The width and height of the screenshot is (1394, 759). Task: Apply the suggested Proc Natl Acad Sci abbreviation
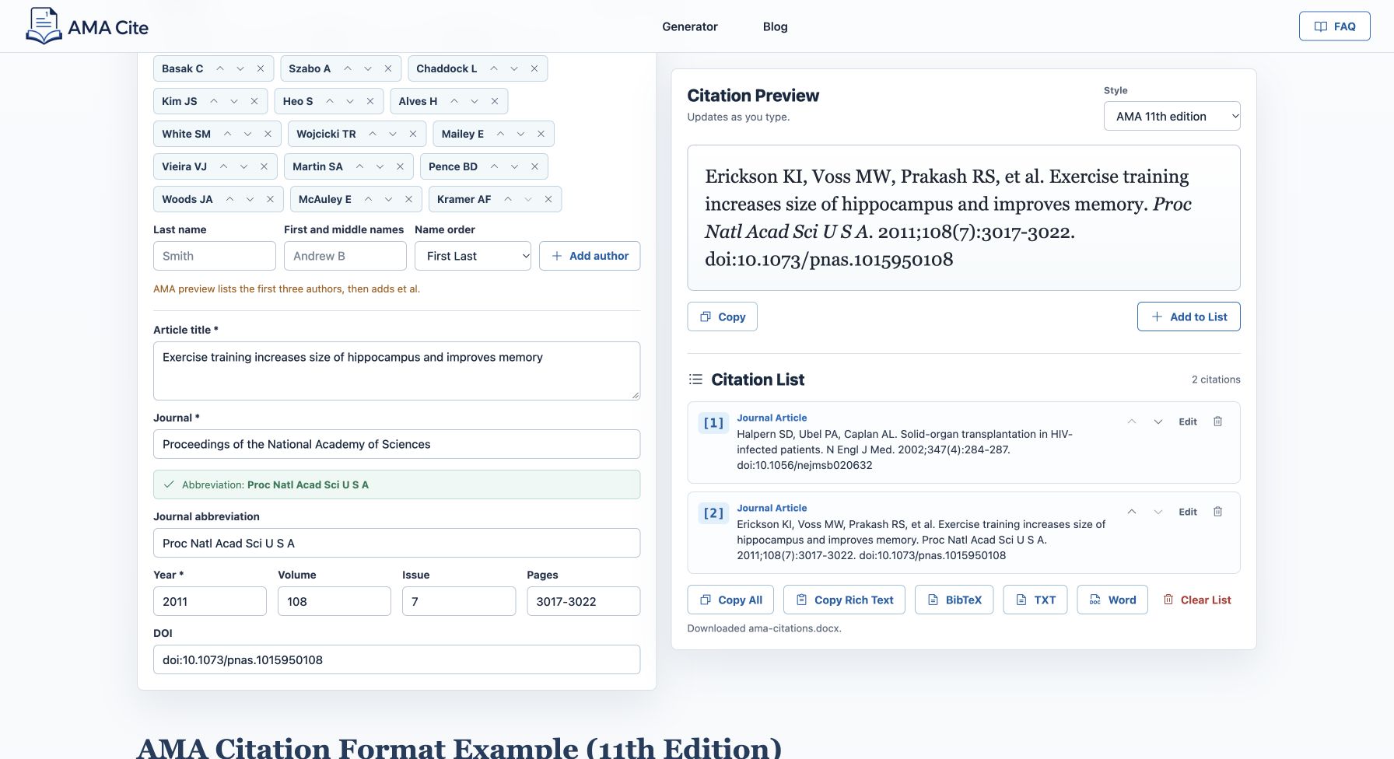397,484
